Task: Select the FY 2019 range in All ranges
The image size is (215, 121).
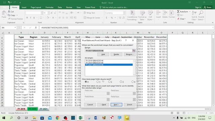Action: pyautogui.click(x=109, y=61)
